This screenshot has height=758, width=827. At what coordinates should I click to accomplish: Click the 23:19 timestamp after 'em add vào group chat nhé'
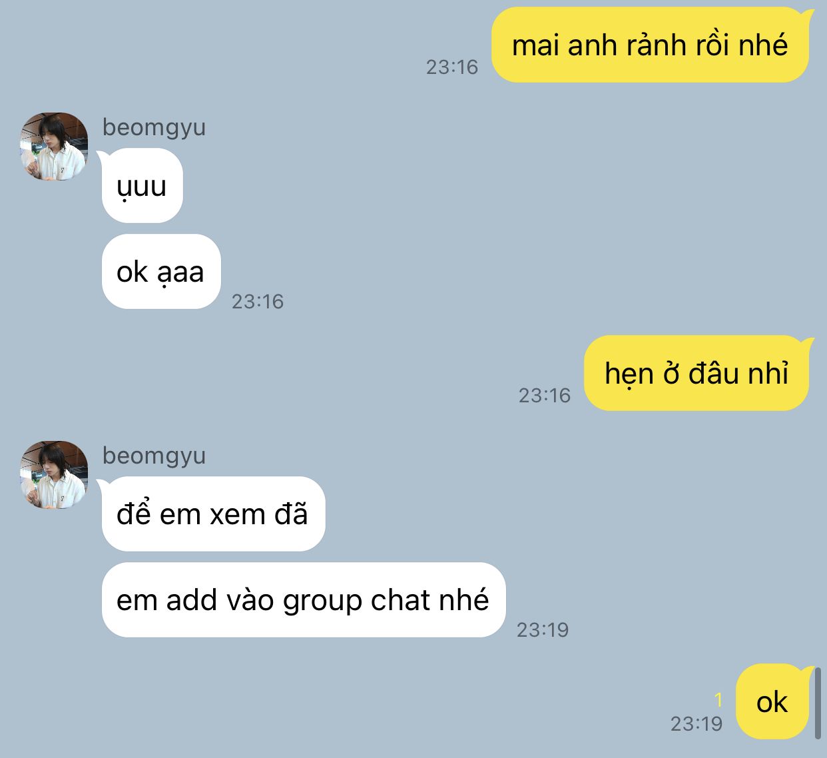click(x=543, y=629)
